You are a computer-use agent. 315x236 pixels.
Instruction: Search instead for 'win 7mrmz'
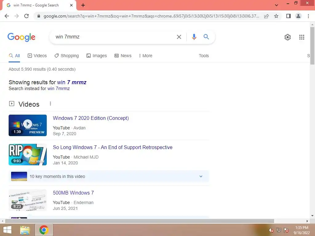click(58, 88)
